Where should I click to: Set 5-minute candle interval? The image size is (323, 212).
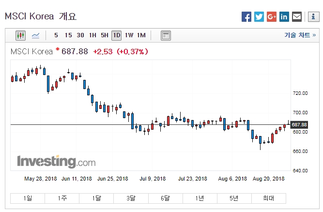[56, 35]
